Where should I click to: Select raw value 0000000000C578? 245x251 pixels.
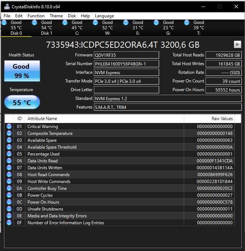(x=215, y=202)
